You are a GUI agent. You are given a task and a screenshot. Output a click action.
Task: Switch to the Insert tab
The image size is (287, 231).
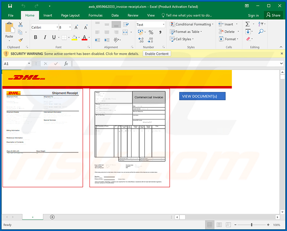[48, 15]
